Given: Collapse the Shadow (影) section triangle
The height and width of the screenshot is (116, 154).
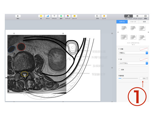Looking at the screenshot, I should point(119,59).
